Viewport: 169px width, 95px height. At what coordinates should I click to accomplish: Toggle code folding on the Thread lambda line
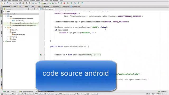[x=45, y=55]
